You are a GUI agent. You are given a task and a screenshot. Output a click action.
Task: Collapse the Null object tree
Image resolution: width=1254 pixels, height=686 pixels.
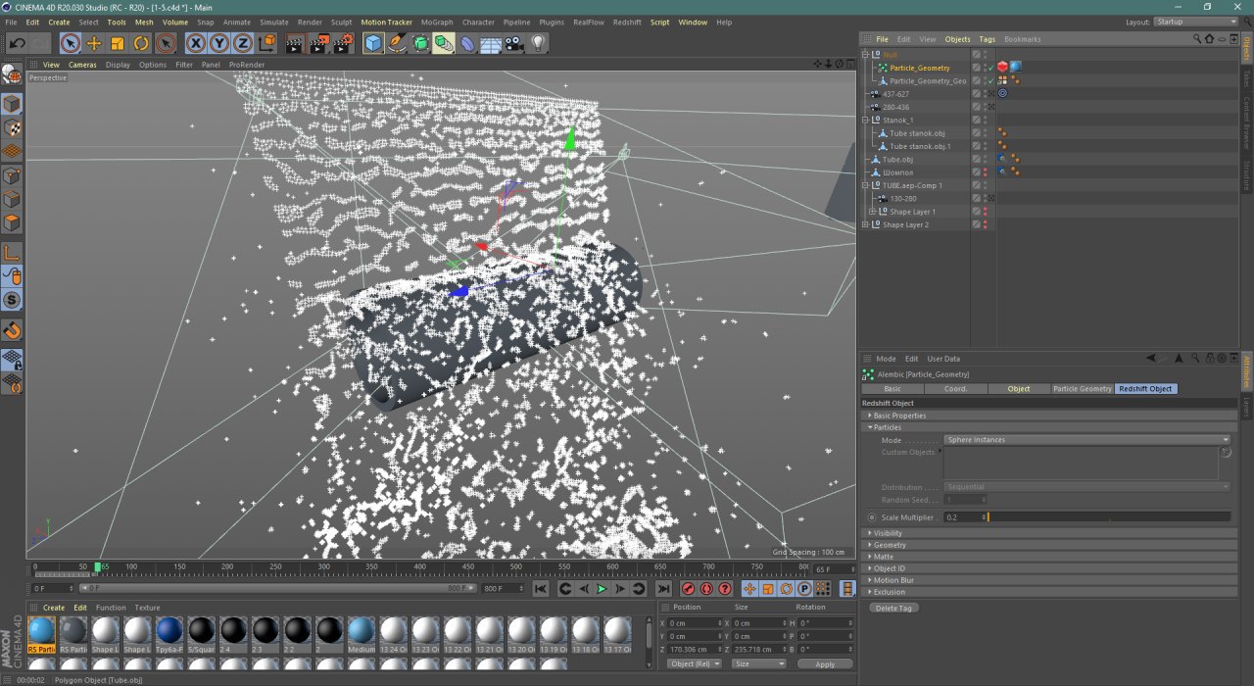[x=866, y=54]
